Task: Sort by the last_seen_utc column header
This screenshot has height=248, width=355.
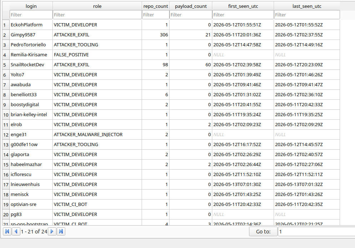Action: click(307, 6)
